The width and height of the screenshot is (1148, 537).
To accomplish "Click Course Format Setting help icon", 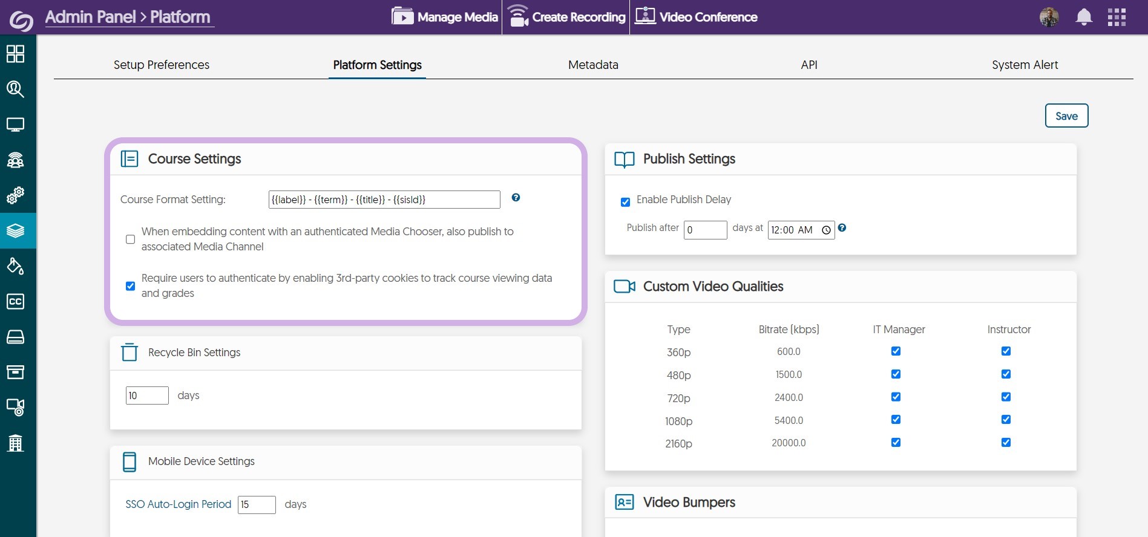I will click(516, 198).
